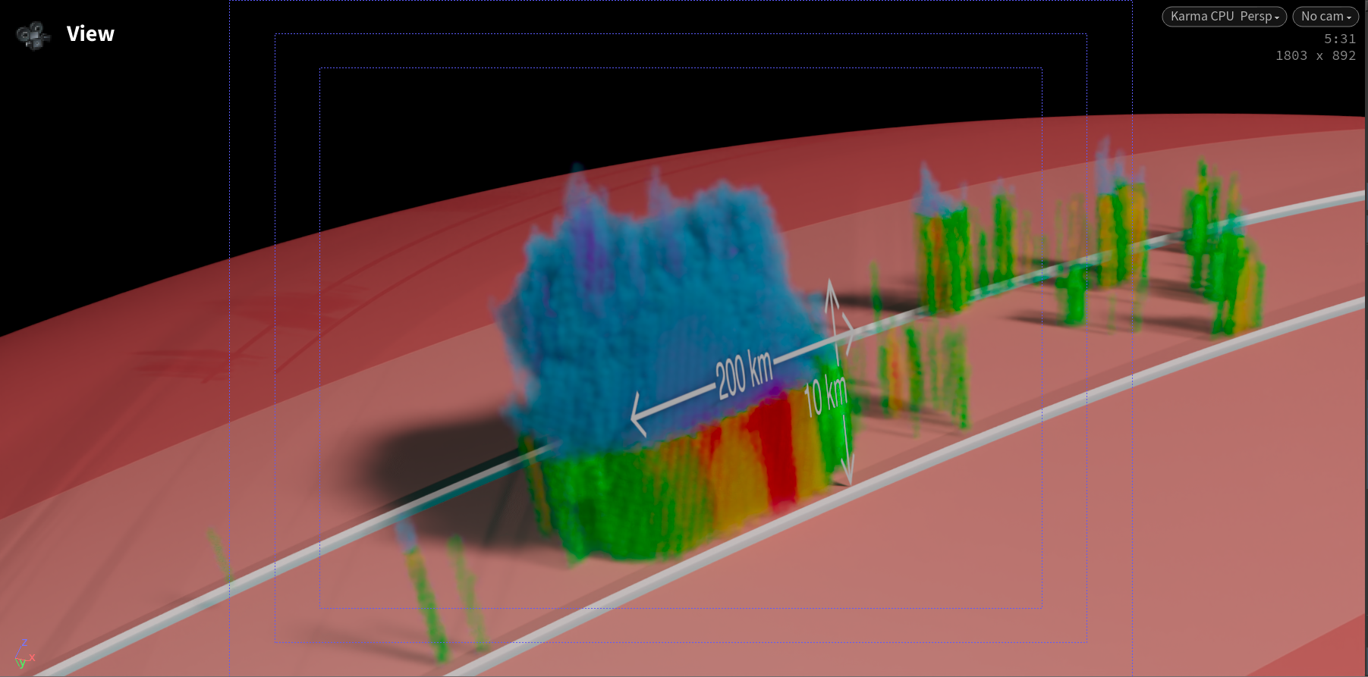
Task: Click the blue Z axis letter in the gizmo
Action: point(24,643)
